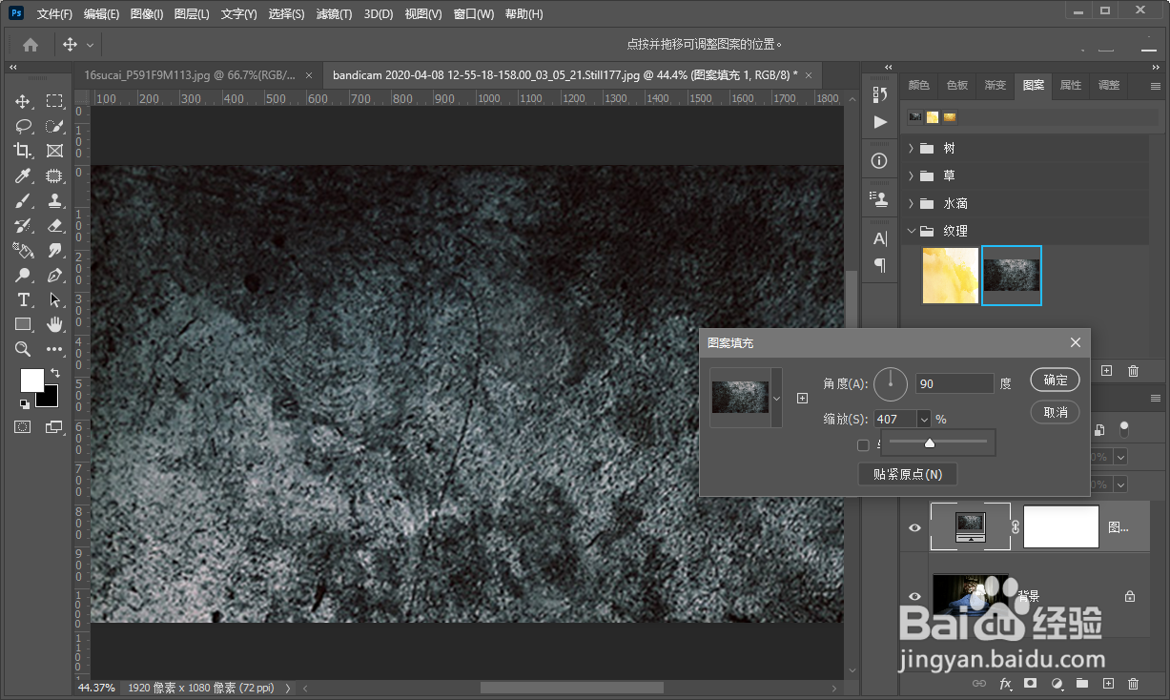Image resolution: width=1170 pixels, height=700 pixels.
Task: Click the 确定 button
Action: tap(1055, 380)
